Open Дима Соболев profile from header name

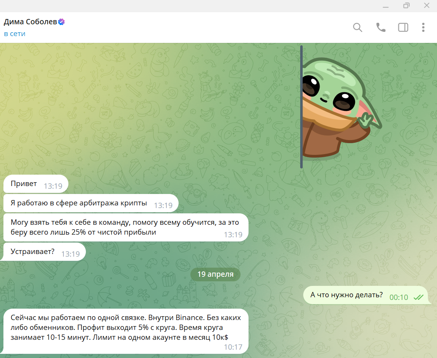pyautogui.click(x=30, y=22)
